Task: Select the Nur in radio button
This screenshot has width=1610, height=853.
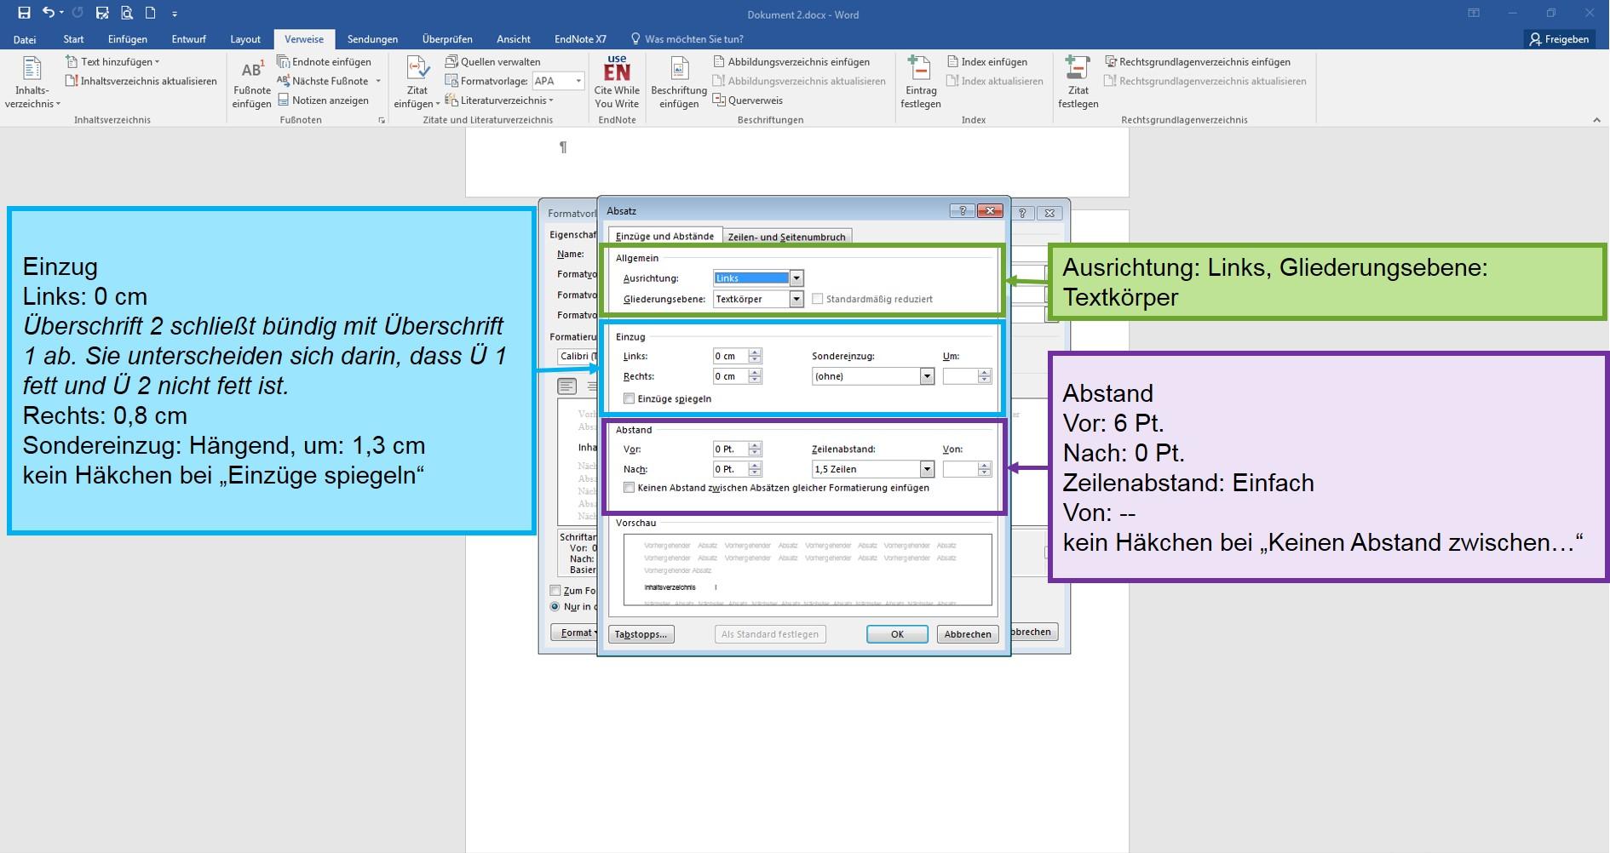Action: (x=555, y=607)
